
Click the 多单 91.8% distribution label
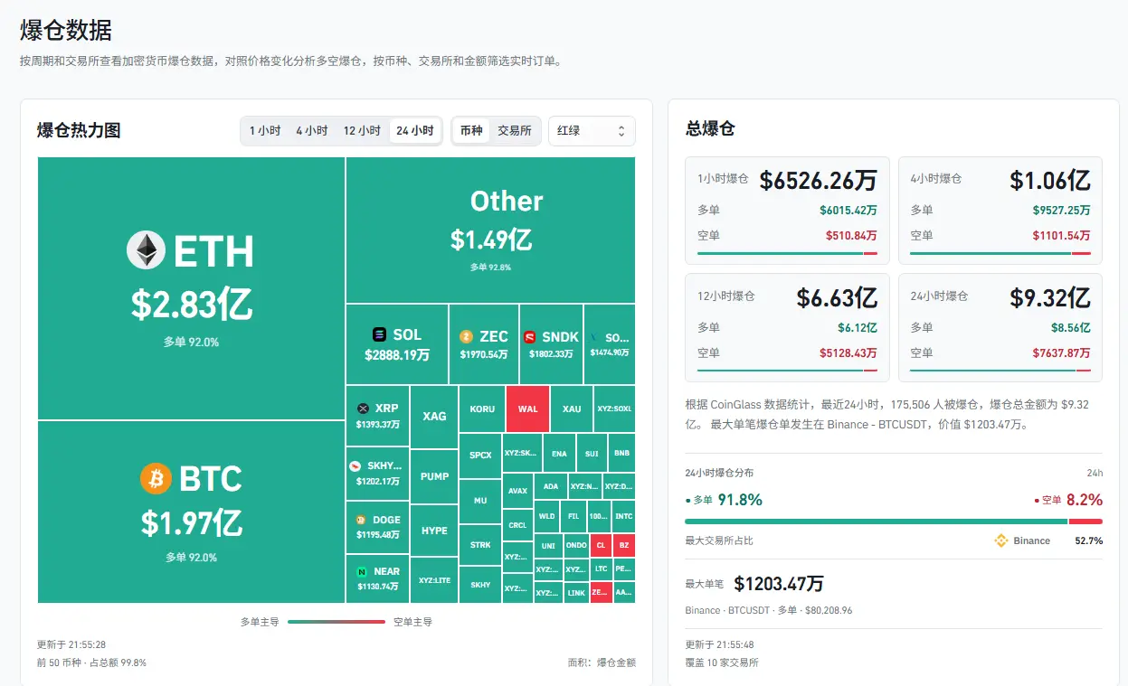click(x=725, y=500)
